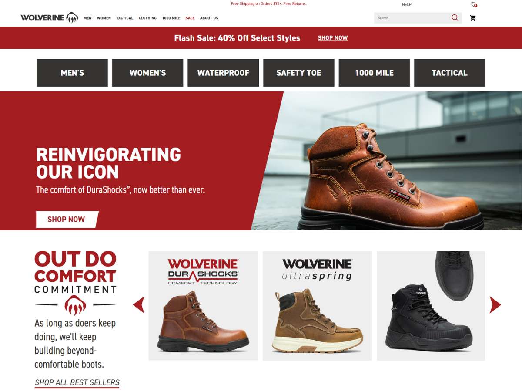Click Flash Sale SHOP NOW link
Viewport: 522px width, 392px height.
(333, 38)
